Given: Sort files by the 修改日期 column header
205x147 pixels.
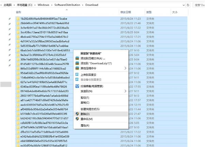Looking at the screenshot, I should click(x=125, y=12).
